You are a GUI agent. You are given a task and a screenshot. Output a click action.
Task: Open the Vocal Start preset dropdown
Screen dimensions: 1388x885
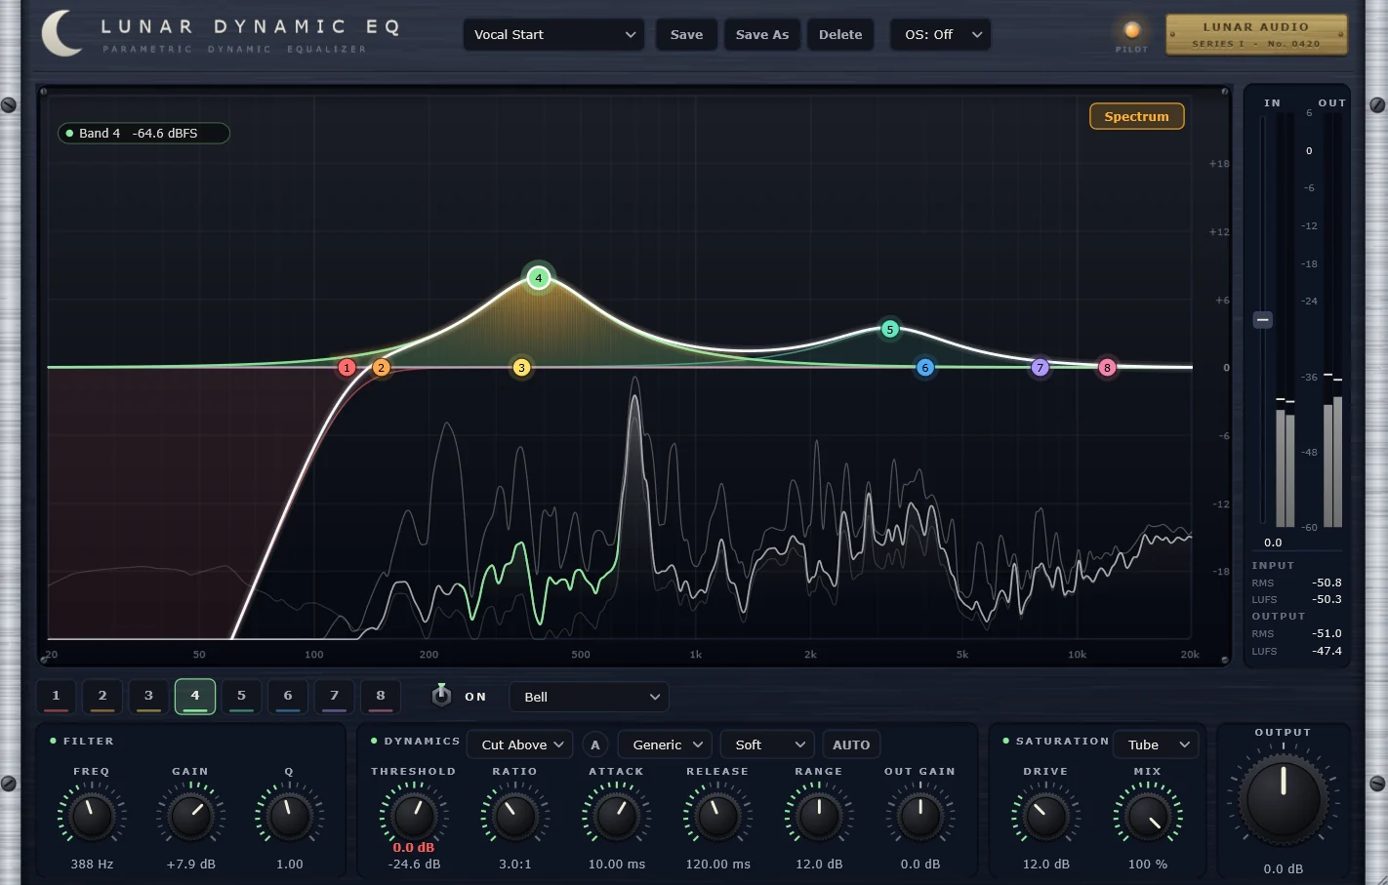(x=553, y=34)
